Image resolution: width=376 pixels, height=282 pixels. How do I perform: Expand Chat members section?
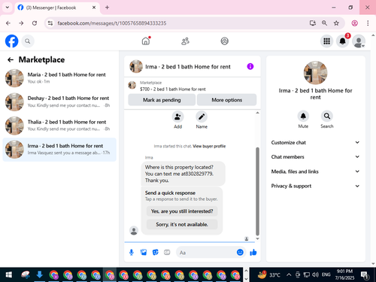tap(315, 156)
